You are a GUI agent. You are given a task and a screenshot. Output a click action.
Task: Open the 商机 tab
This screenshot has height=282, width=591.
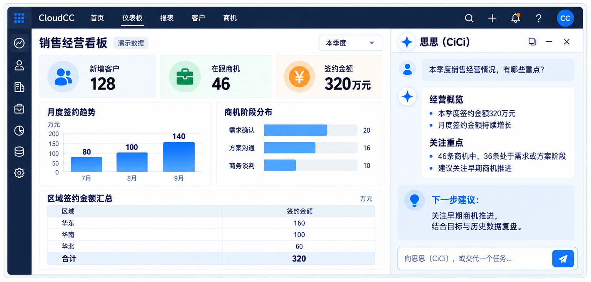(230, 18)
